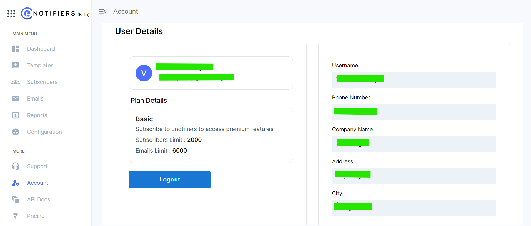Click the Reports chart icon
The image size is (531, 226).
[16, 115]
